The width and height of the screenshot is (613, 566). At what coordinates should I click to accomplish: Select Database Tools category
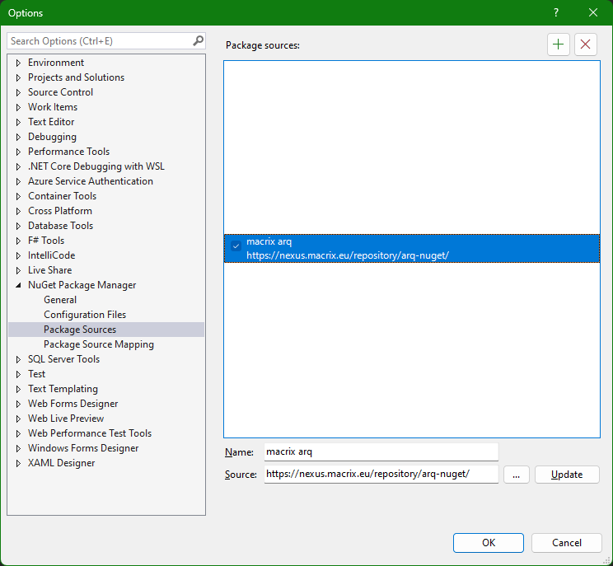coord(60,226)
